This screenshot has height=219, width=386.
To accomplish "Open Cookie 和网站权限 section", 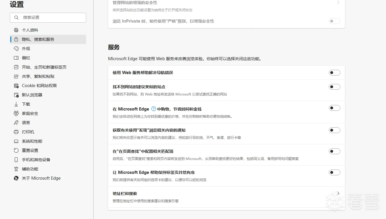I will click(x=48, y=86).
